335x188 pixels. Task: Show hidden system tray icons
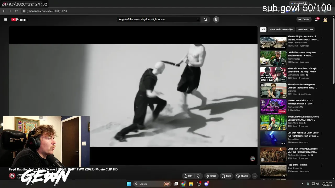(x=302, y=184)
